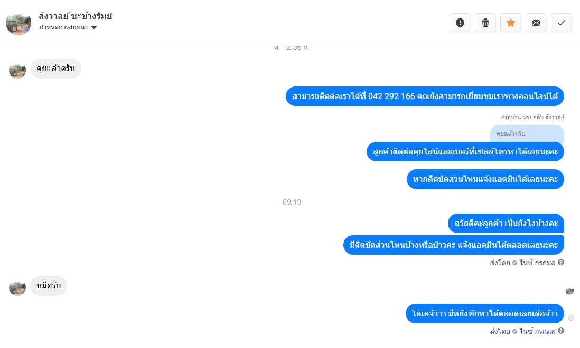Click the สวัสดีคะลูกค้า message bubble
The image size is (580, 348).
point(506,223)
